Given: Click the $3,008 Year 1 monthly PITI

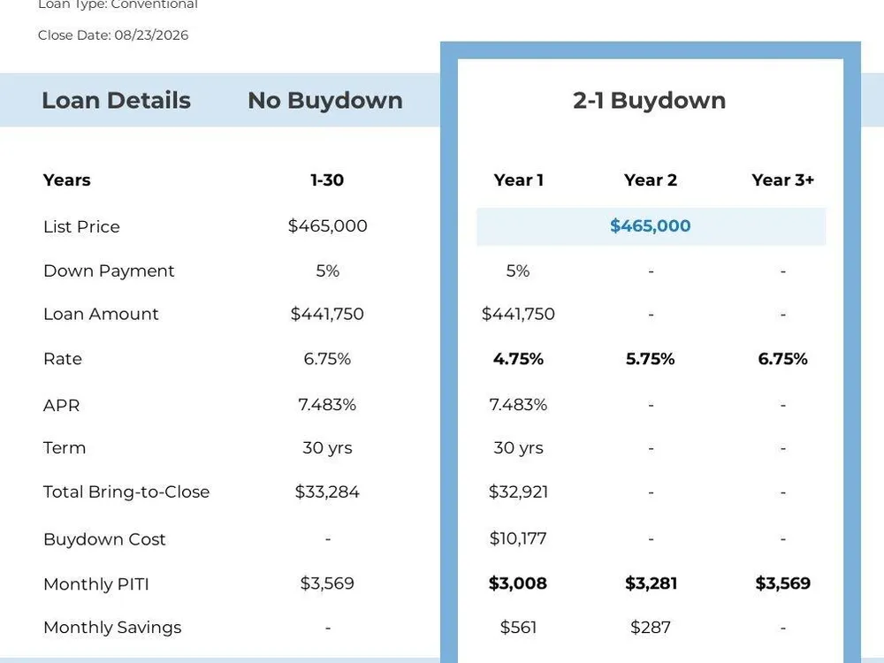Looking at the screenshot, I should [x=518, y=583].
